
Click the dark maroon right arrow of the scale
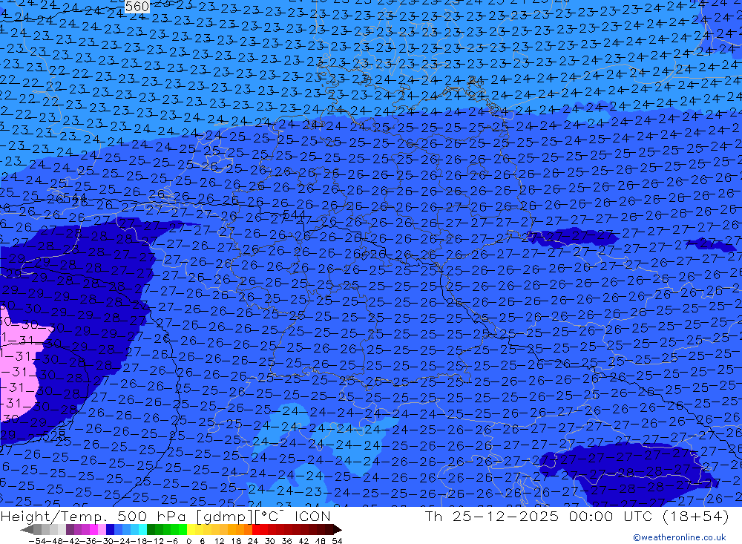pos(337,529)
